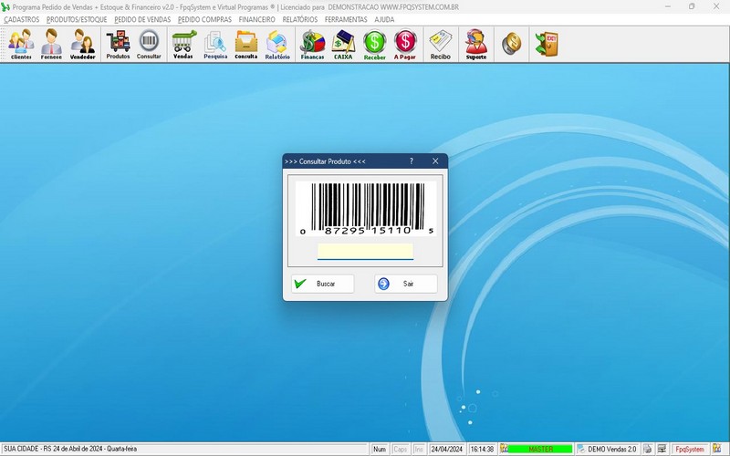Click the Sair button in dialog
This screenshot has width=730, height=456.
406,284
